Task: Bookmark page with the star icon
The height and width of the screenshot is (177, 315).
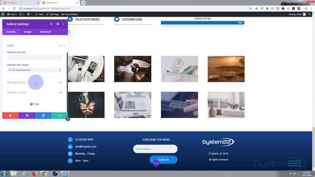Action: coord(250,8)
